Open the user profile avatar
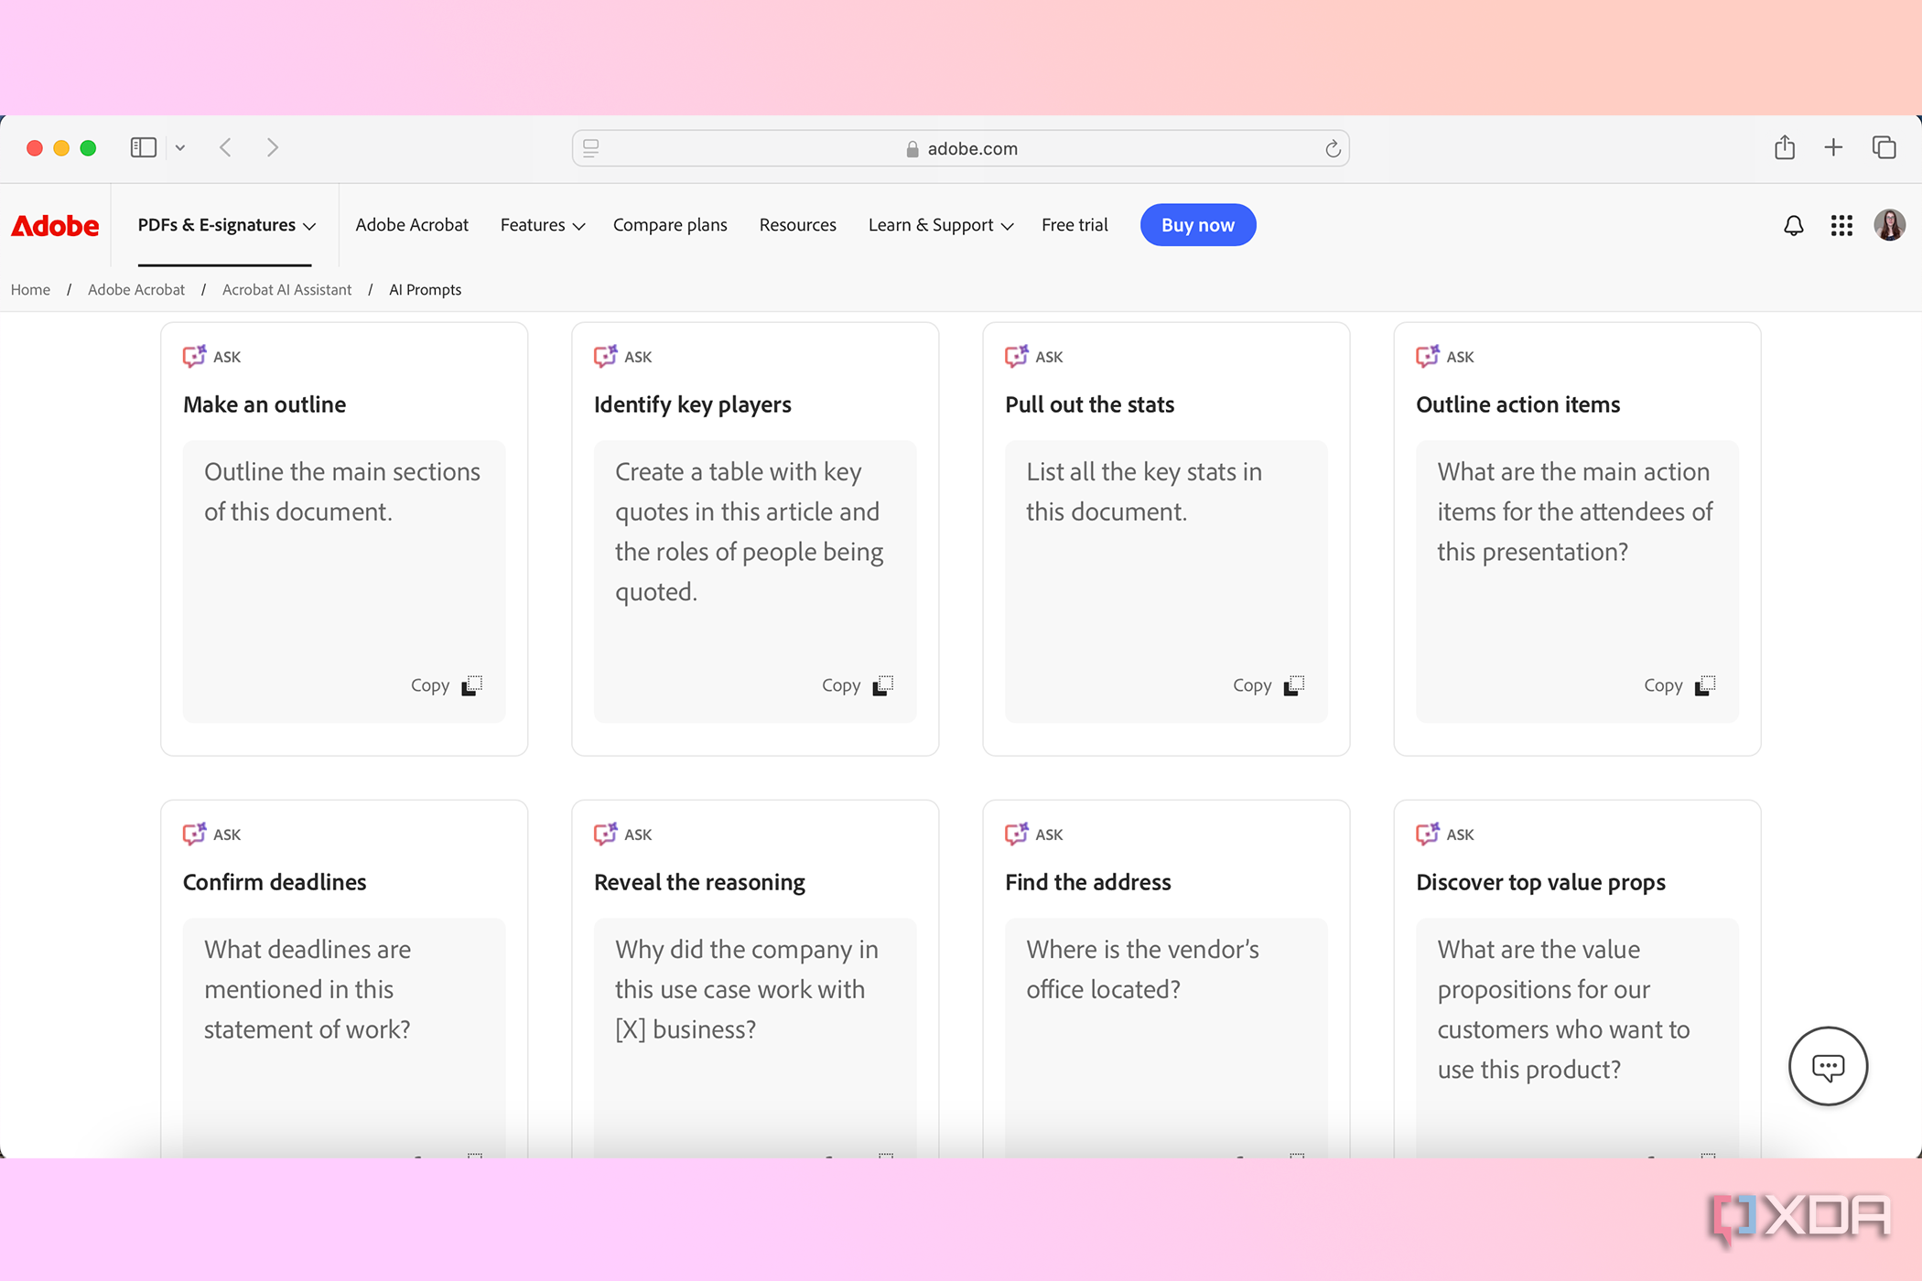This screenshot has height=1281, width=1922. click(1890, 225)
